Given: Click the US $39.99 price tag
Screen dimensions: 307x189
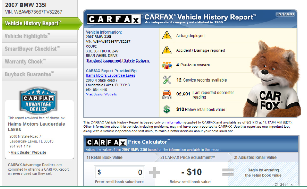Looking at the screenshot, I should click(x=285, y=14).
